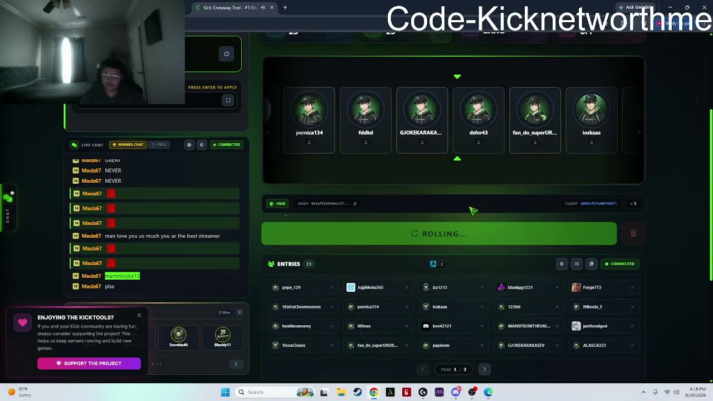Click the Sconkta46 winner avatar
This screenshot has height=401, width=713.
click(x=178, y=335)
